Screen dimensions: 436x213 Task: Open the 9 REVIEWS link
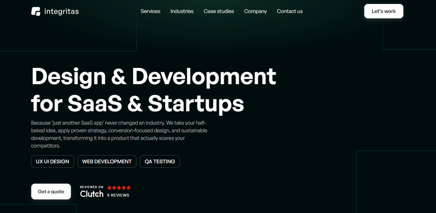118,195
